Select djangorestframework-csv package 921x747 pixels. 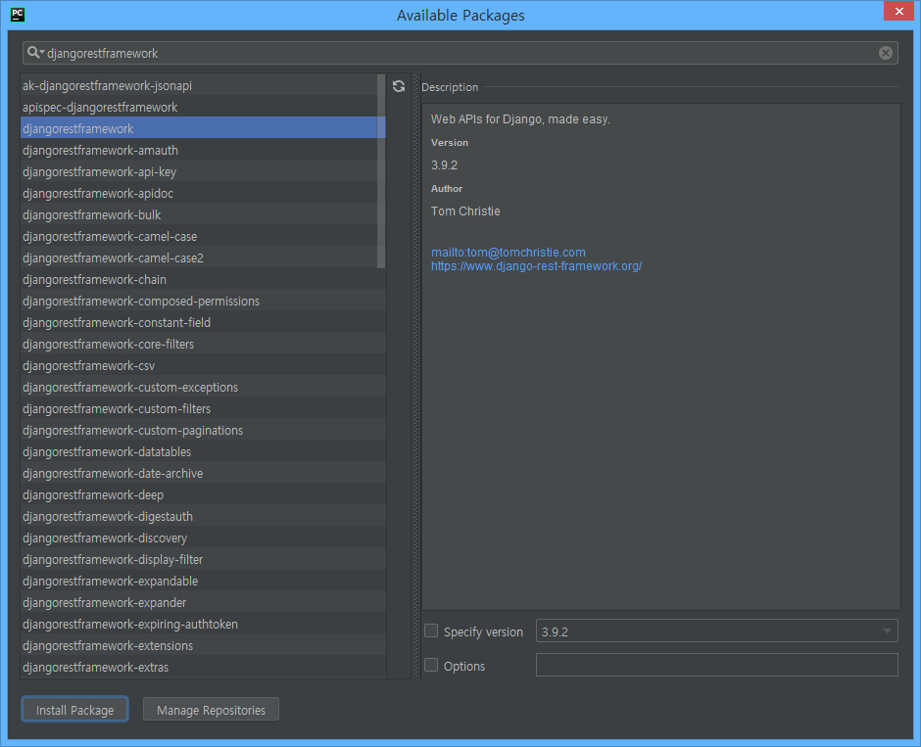click(x=203, y=365)
